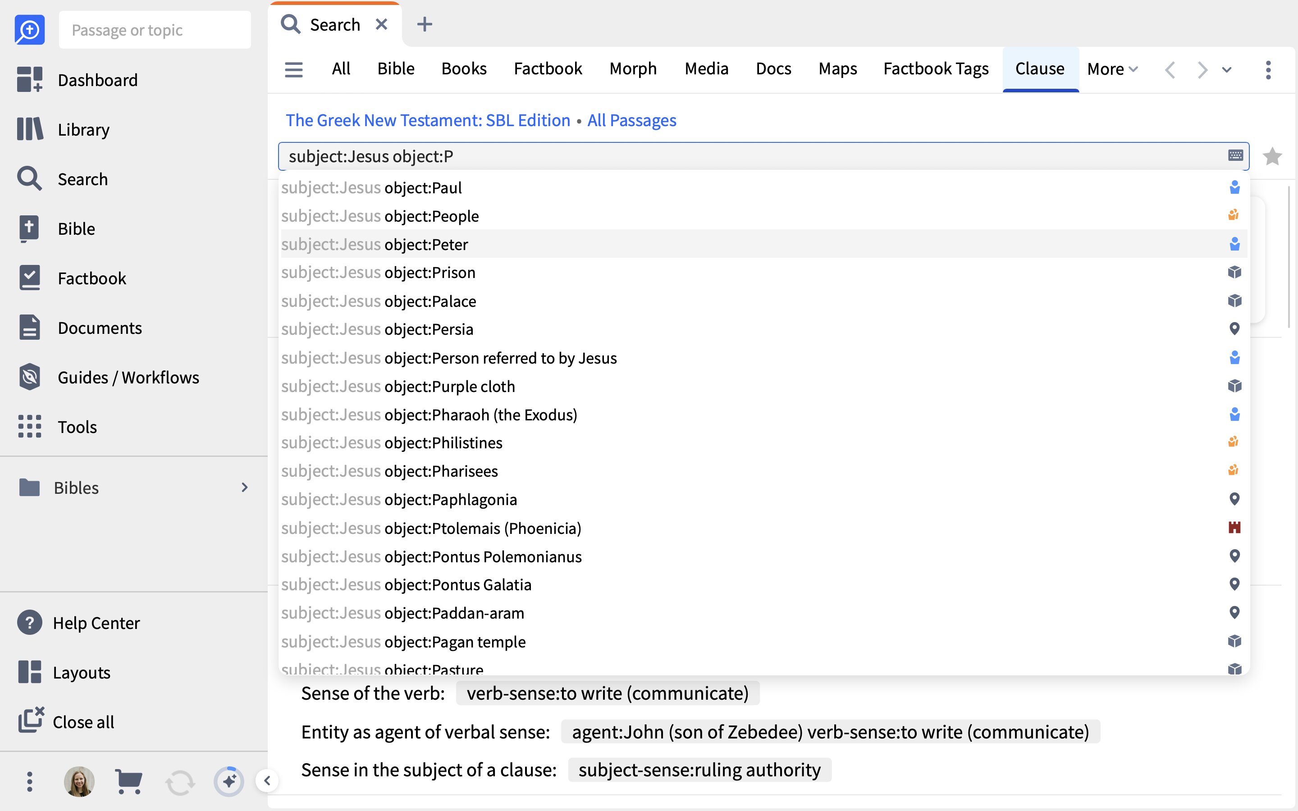The width and height of the screenshot is (1298, 811).
Task: Close the Search tab
Action: click(x=381, y=24)
